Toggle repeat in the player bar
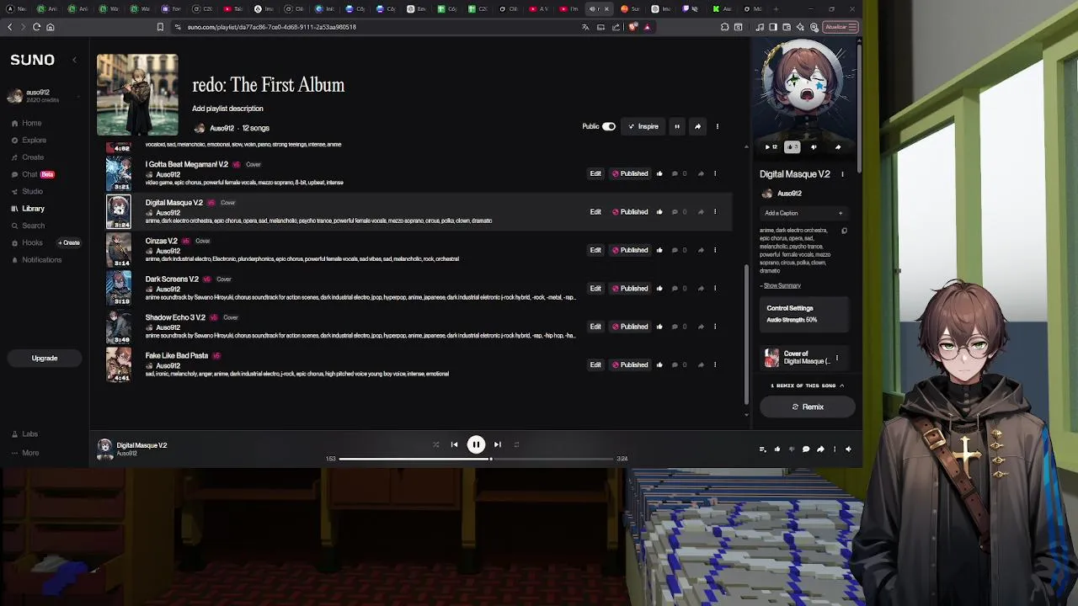 click(x=516, y=444)
